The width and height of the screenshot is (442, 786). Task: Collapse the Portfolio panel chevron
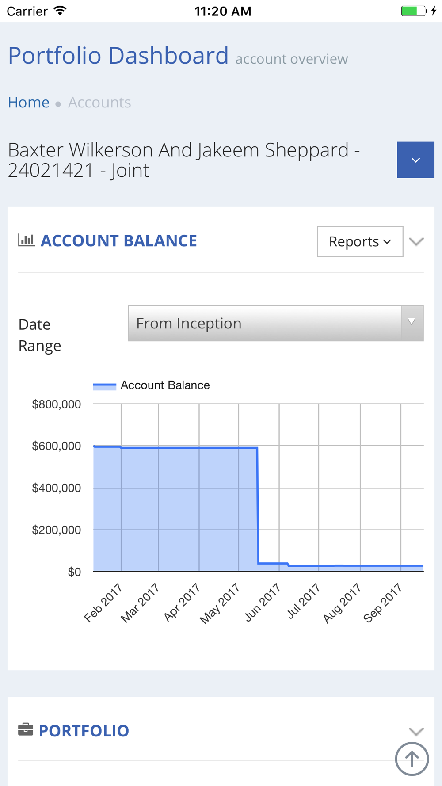tap(416, 731)
